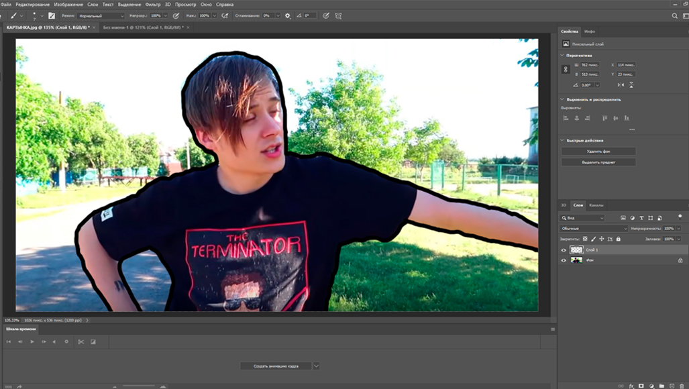Click the lock all padlock icon
The height and width of the screenshot is (389, 689).
pyautogui.click(x=618, y=239)
